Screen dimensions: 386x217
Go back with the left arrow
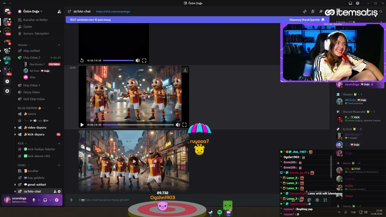(5, 3)
